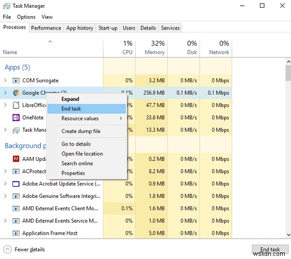This screenshot has width=291, height=259.
Task: Click the Google Chrome app icon
Action: [x=16, y=93]
